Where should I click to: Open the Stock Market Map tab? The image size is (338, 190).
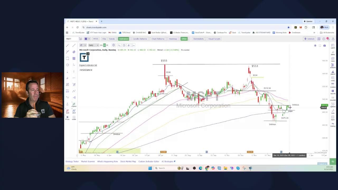coord(128,161)
